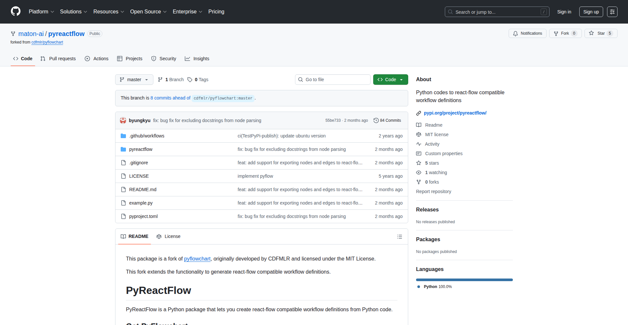This screenshot has height=325, width=628.
Task: Switch to the Projects tab
Action: (x=130, y=59)
